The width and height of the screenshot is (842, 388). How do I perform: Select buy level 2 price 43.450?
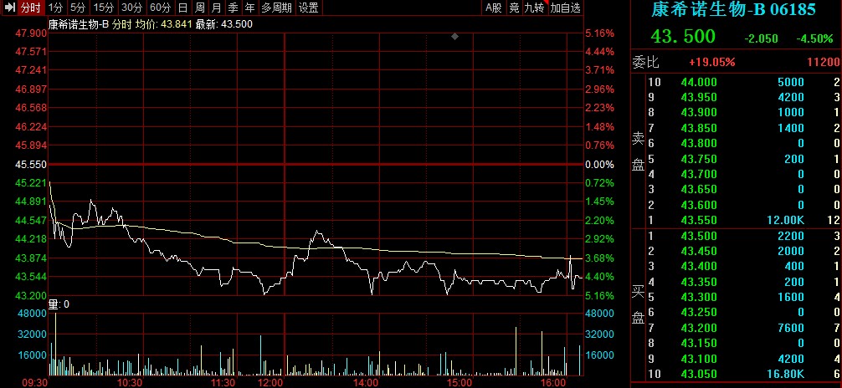[x=699, y=251]
